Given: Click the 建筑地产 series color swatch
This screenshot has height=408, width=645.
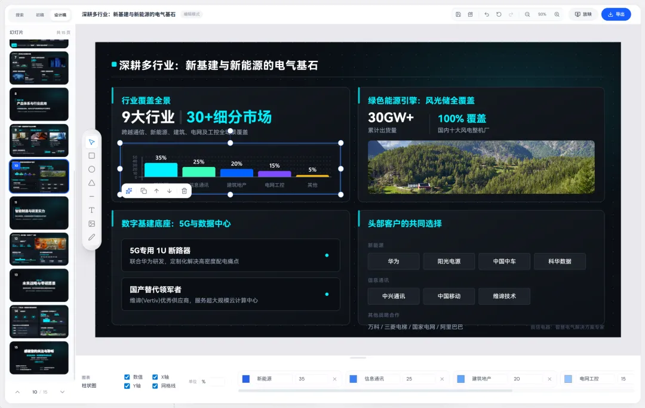Looking at the screenshot, I should tap(460, 379).
